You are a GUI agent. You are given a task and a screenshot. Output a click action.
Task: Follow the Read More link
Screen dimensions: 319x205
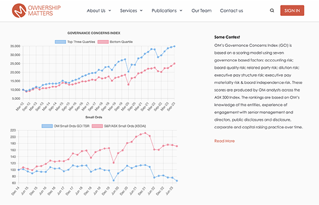[225, 141]
